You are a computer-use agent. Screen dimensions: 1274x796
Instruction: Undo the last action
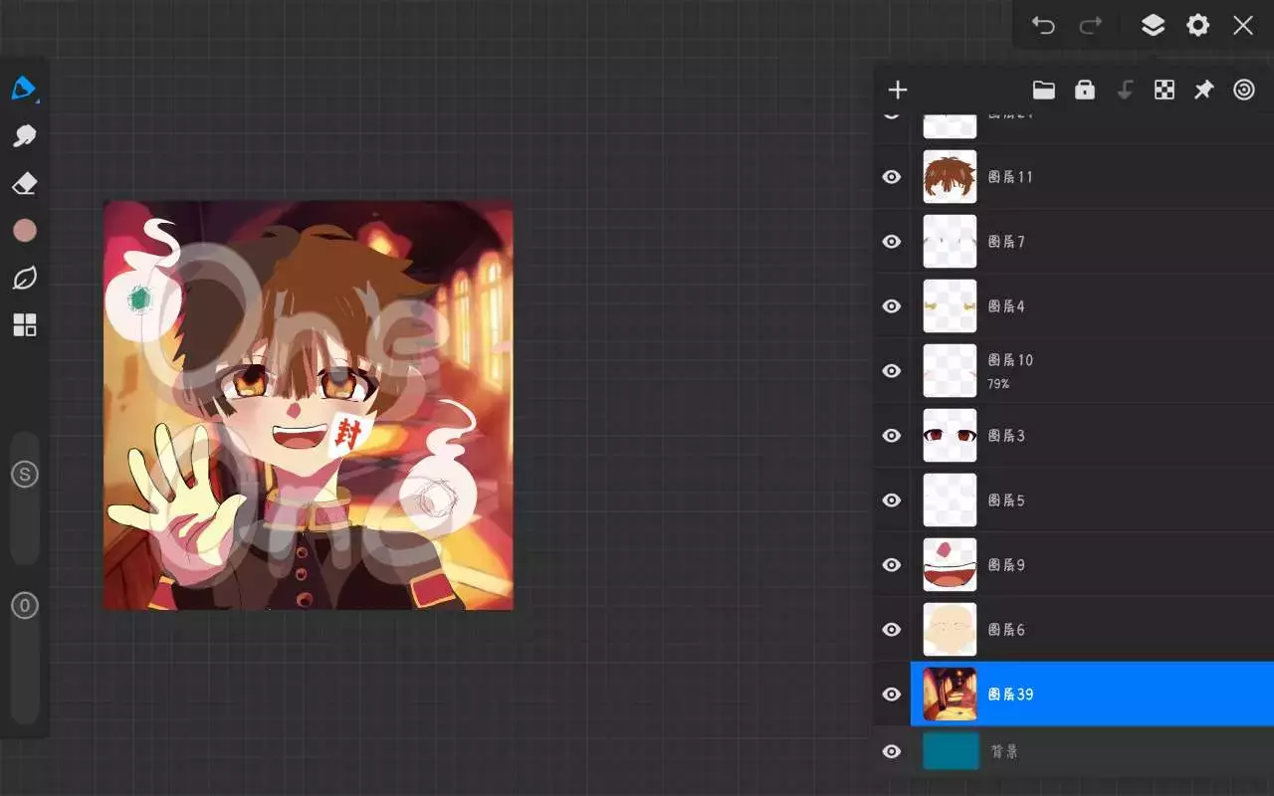point(1043,25)
